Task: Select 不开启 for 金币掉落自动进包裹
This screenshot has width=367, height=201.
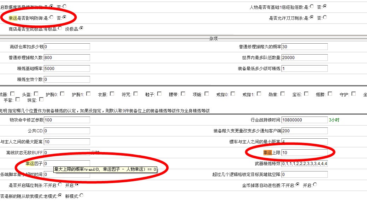Action: [297, 185]
